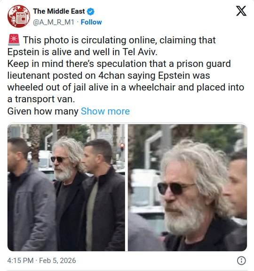The height and width of the screenshot is (271, 254).
Task: Click the tweet info circle icon
Action: [241, 261]
